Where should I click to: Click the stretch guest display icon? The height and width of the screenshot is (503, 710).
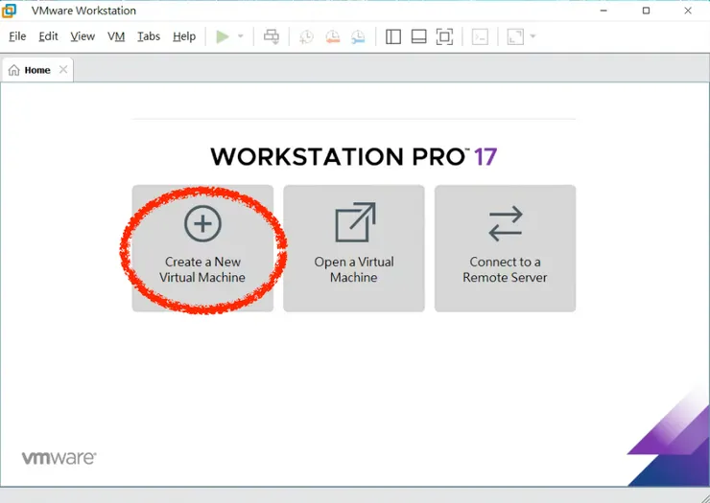pos(515,36)
